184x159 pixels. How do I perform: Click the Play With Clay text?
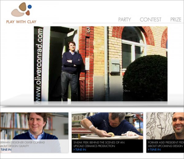[21, 22]
